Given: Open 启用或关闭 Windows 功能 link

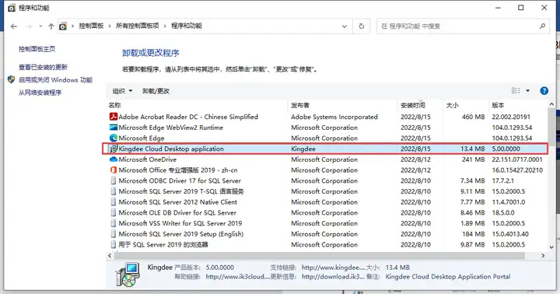Looking at the screenshot, I should tap(55, 79).
